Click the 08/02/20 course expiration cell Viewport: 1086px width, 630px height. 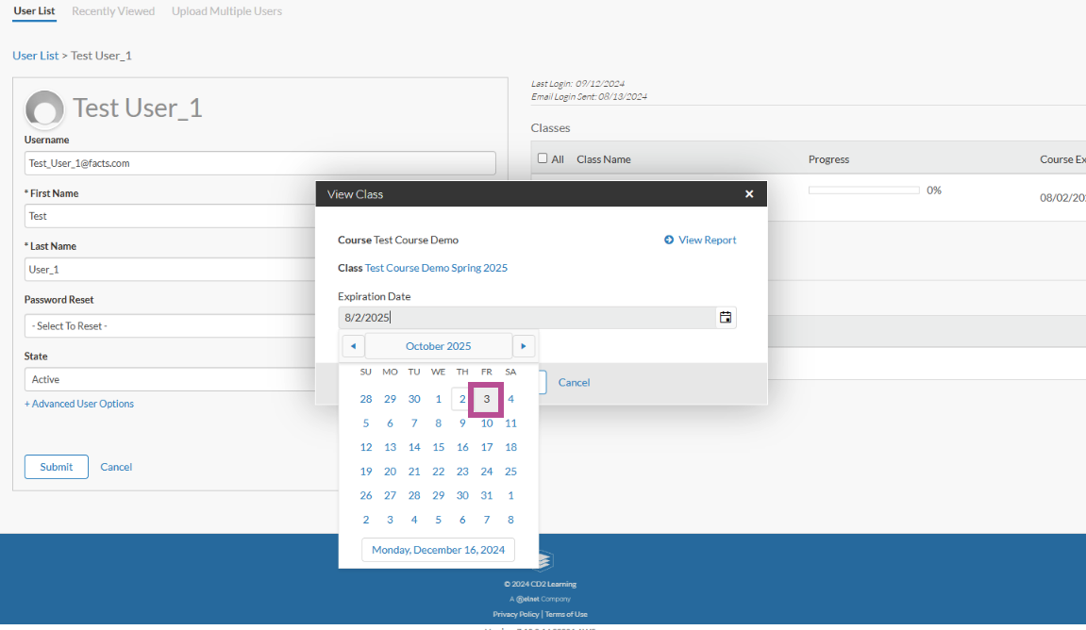coord(1062,198)
